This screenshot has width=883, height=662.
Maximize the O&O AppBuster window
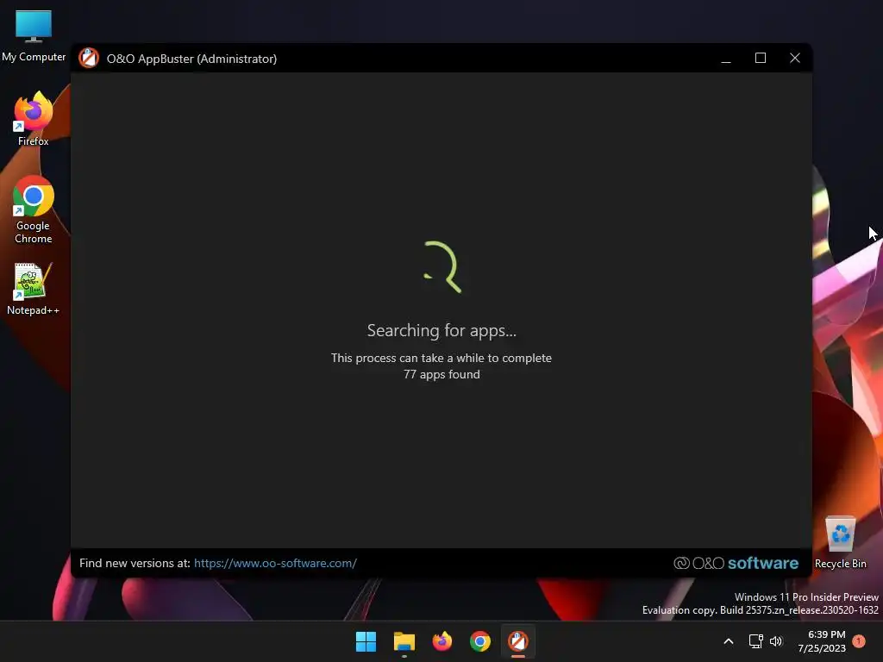click(x=761, y=58)
